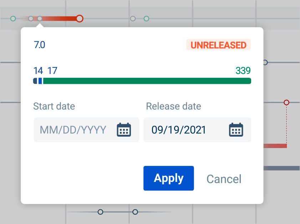Open the Start date calendar picker

pos(124,130)
